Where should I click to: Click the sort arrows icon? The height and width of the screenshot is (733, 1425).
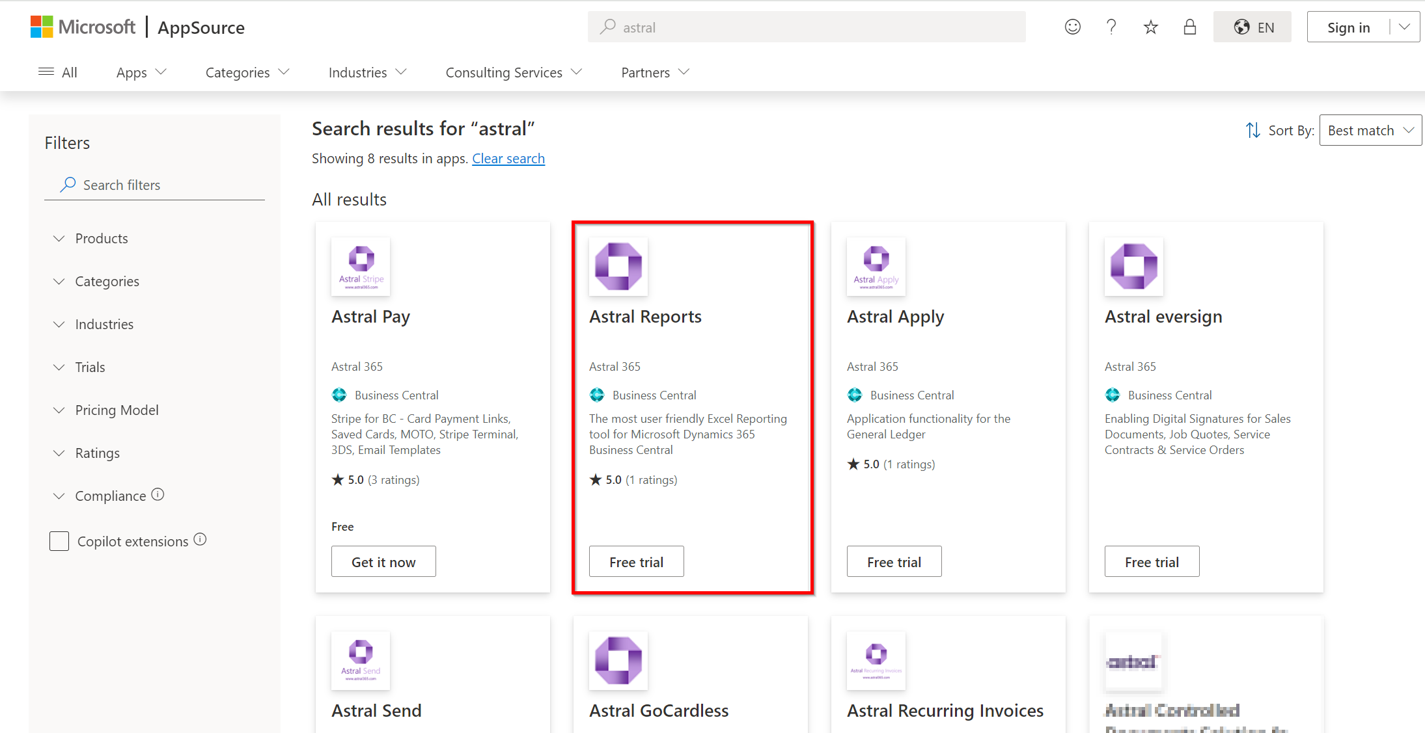coord(1252,130)
